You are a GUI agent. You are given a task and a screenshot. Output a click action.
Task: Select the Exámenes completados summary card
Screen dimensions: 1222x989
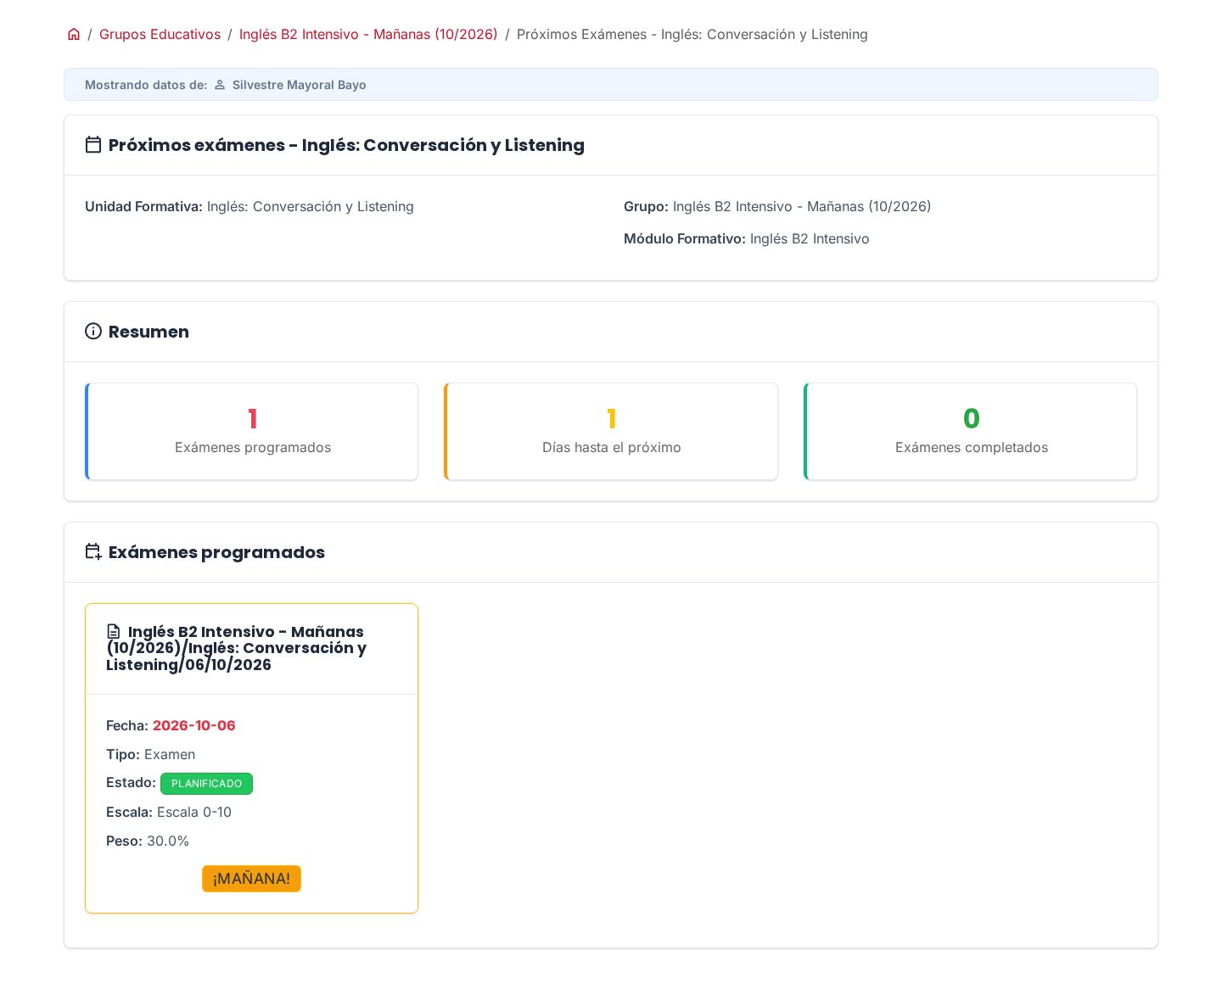click(970, 432)
